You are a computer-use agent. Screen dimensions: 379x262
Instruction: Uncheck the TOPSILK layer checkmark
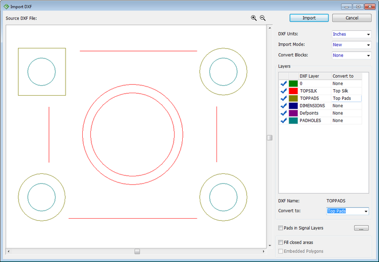(x=283, y=91)
